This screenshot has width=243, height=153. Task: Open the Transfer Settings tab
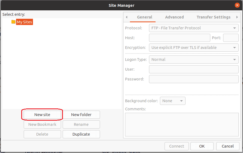(x=213, y=17)
